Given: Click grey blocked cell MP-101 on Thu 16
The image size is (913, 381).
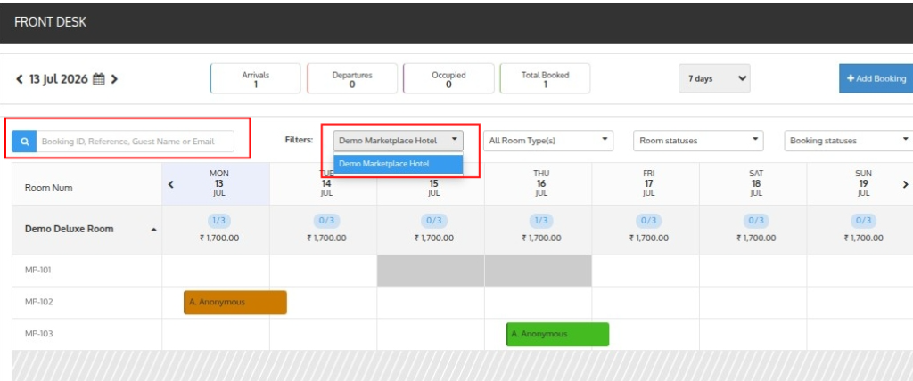Looking at the screenshot, I should coord(538,271).
